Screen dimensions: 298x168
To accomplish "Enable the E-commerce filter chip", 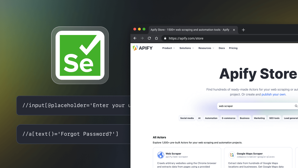I will [x=228, y=118].
